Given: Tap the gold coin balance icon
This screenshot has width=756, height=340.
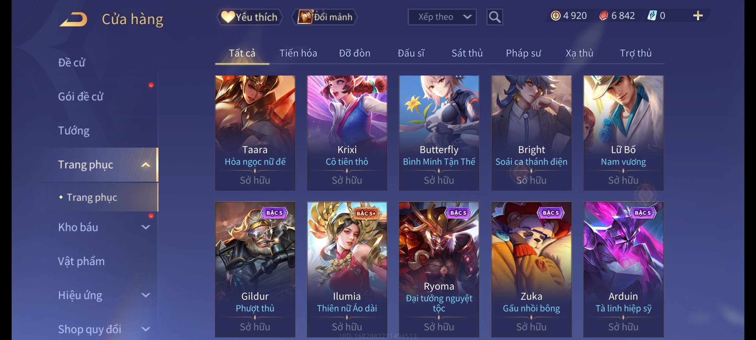Looking at the screenshot, I should click(x=556, y=16).
